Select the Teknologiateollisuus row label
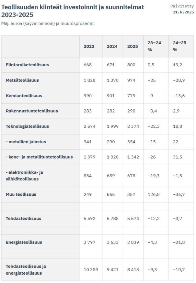Image resolution: width=196 pixels, height=283 pixels. (x=27, y=126)
